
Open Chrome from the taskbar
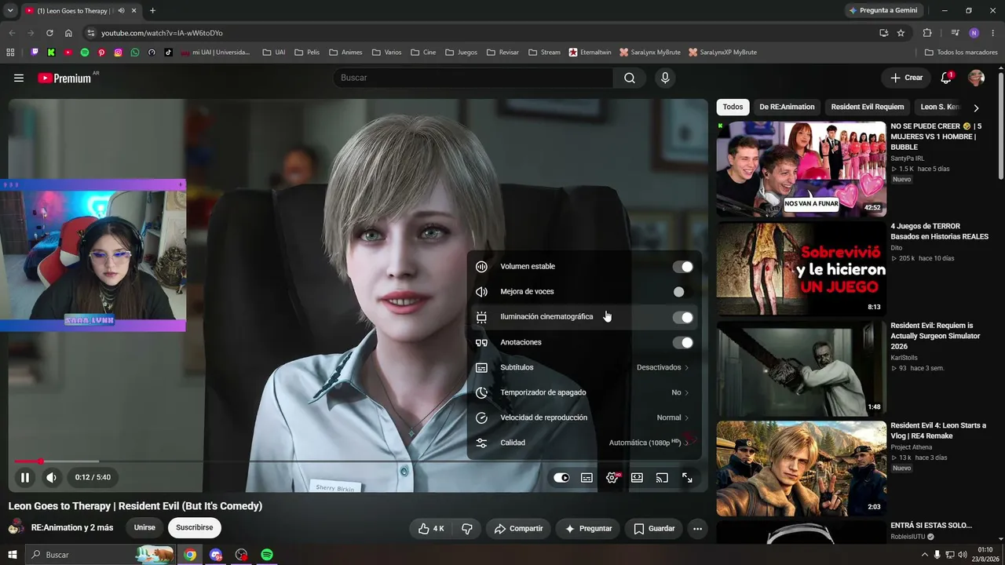pos(190,555)
